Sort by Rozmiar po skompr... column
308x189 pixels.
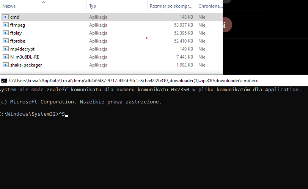[x=171, y=6]
